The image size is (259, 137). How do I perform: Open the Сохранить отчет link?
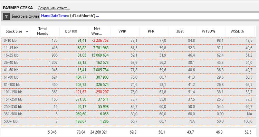[54, 8]
